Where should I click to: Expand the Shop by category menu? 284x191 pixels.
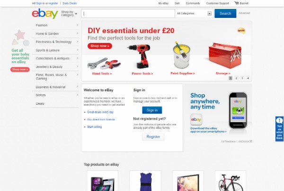[x=69, y=14]
